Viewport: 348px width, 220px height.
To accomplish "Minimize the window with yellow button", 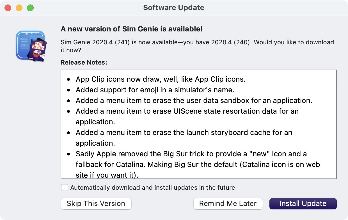I will click(19, 8).
